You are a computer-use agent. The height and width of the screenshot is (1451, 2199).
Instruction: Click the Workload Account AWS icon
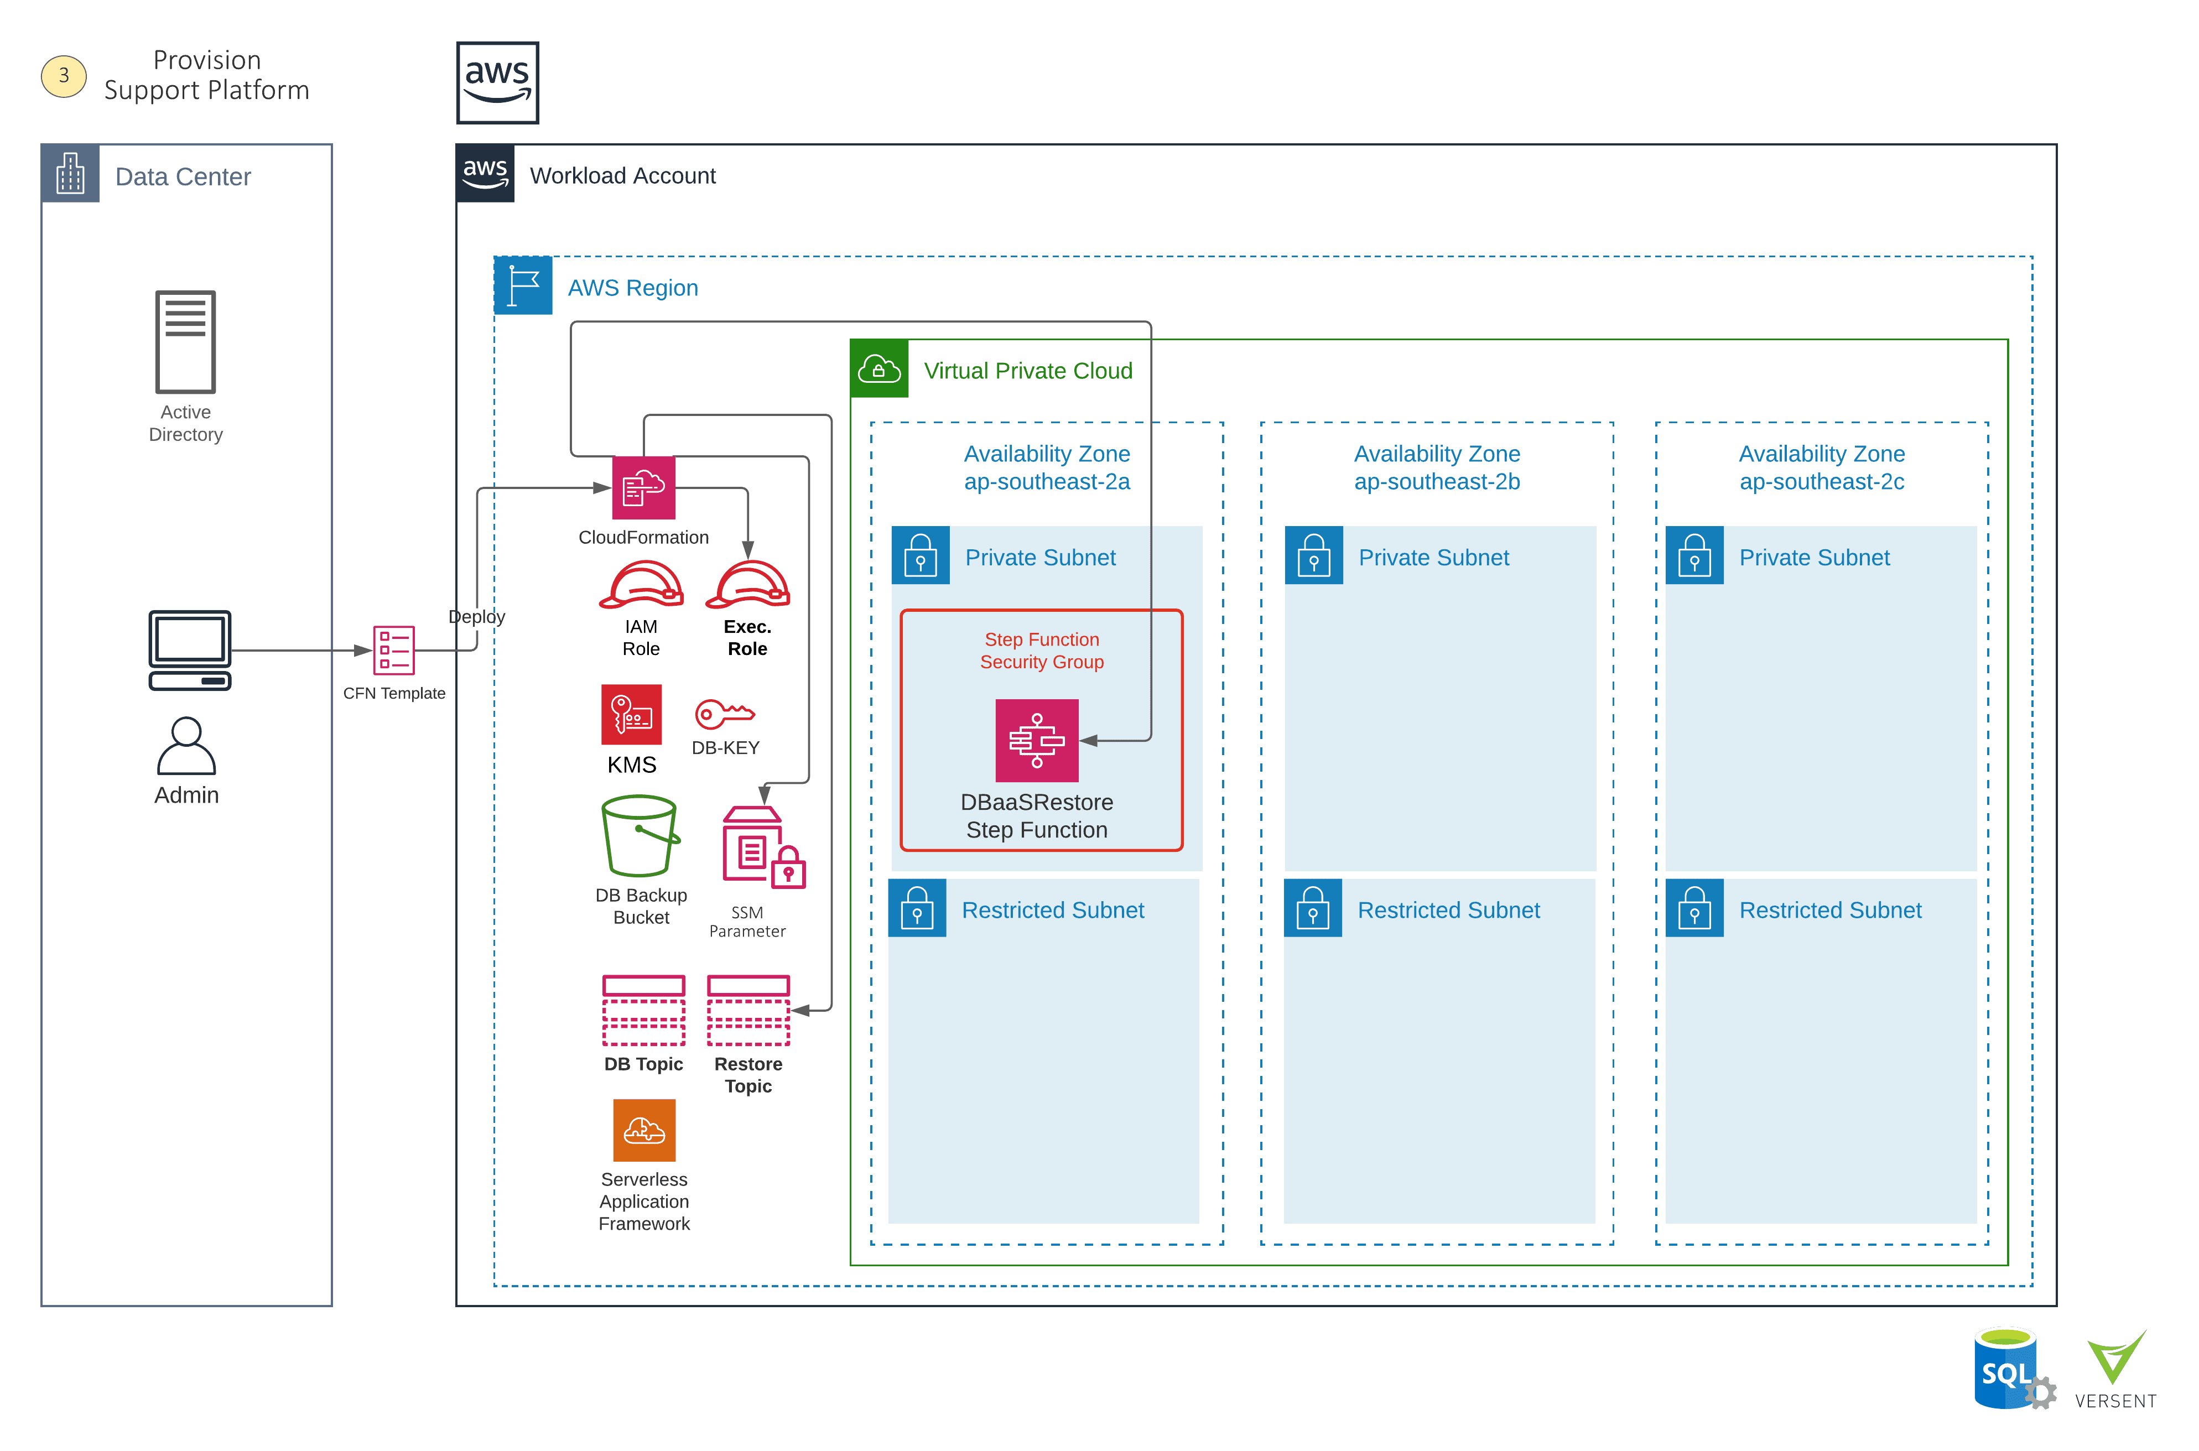[x=485, y=173]
